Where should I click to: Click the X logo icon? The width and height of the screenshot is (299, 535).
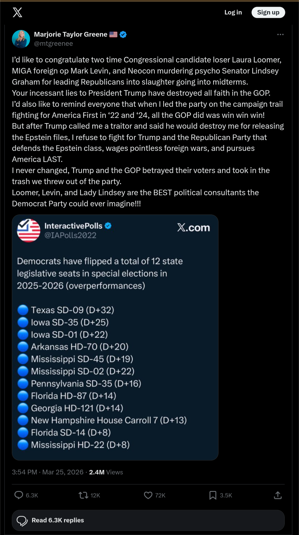[17, 12]
